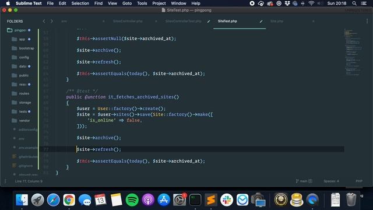Switch to the Site.php tab
Viewport: 373px width, 210px height.
[277, 21]
